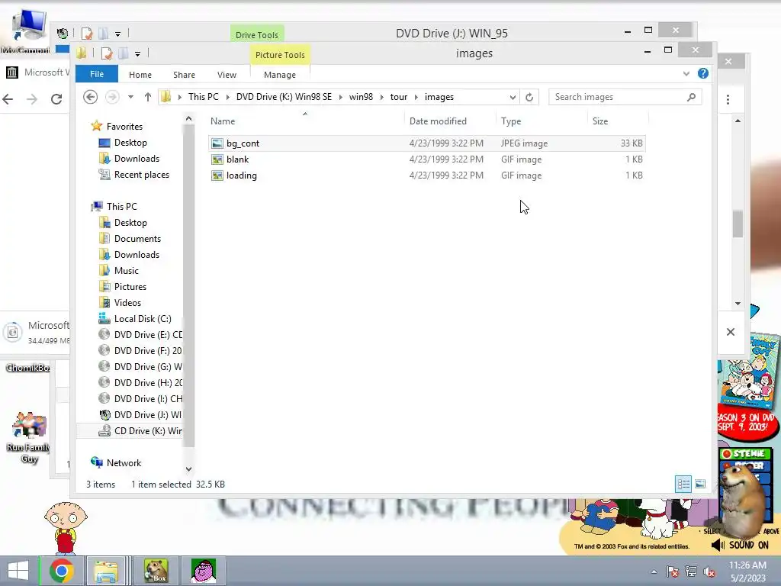Go back using the Explorer back arrow
Screen dimensions: 781x586
[x=90, y=97]
